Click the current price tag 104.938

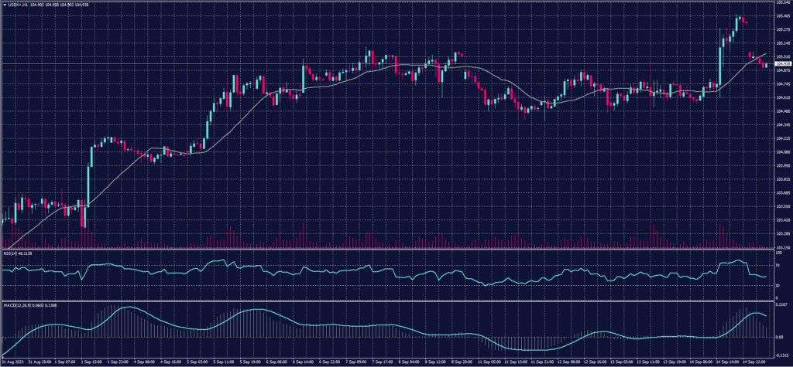(781, 64)
